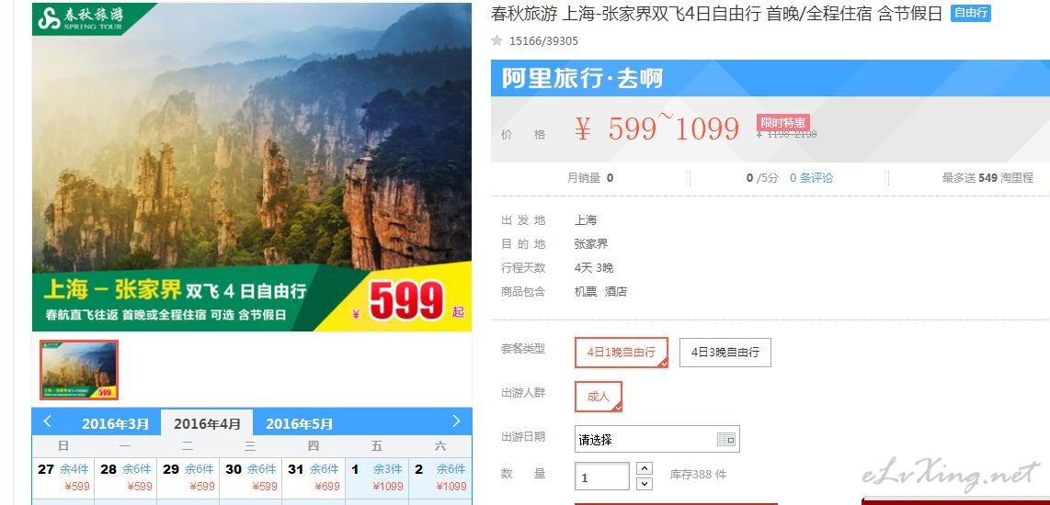Click into the quantity input field
The height and width of the screenshot is (505, 1050).
(602, 477)
